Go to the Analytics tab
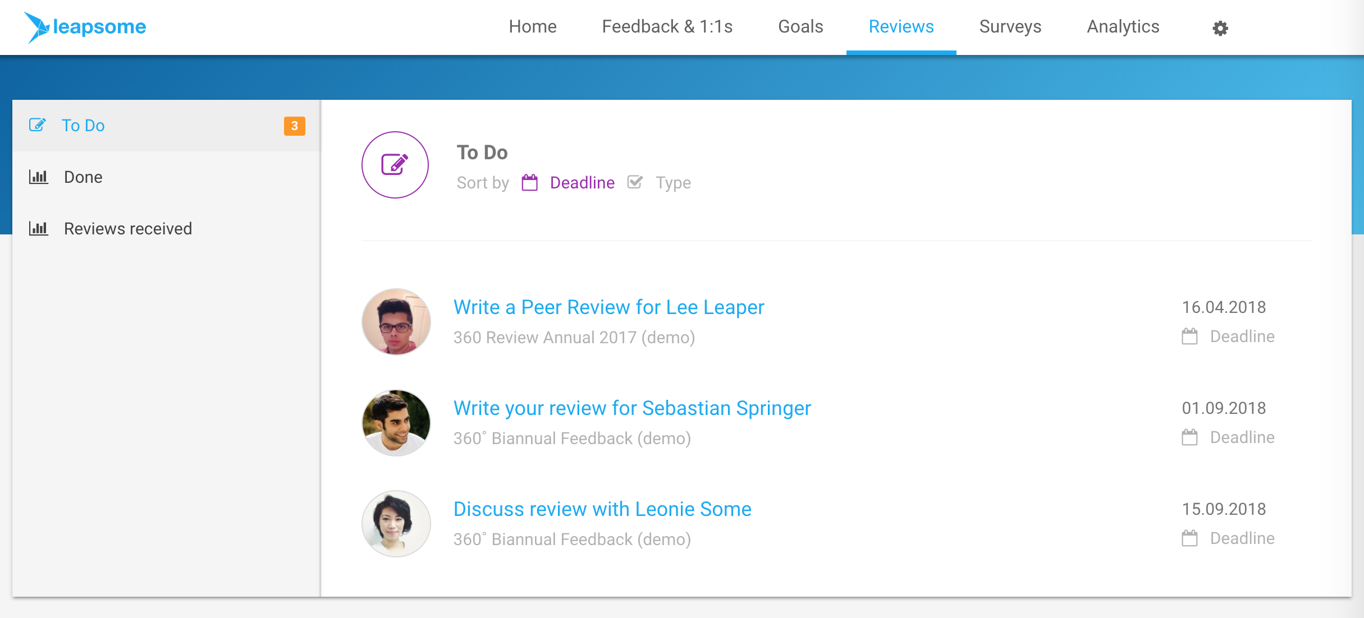Viewport: 1364px width, 618px height. (x=1123, y=27)
